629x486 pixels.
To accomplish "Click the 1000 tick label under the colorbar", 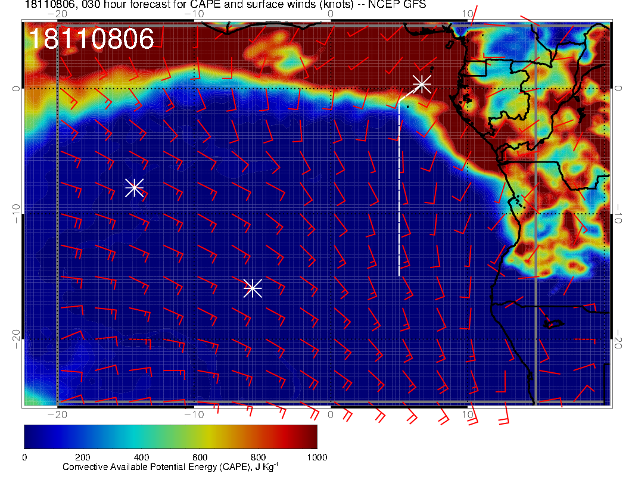I will [316, 457].
